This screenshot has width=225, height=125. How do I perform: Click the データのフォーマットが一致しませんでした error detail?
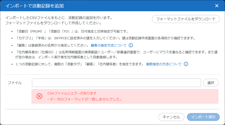click(x=84, y=99)
